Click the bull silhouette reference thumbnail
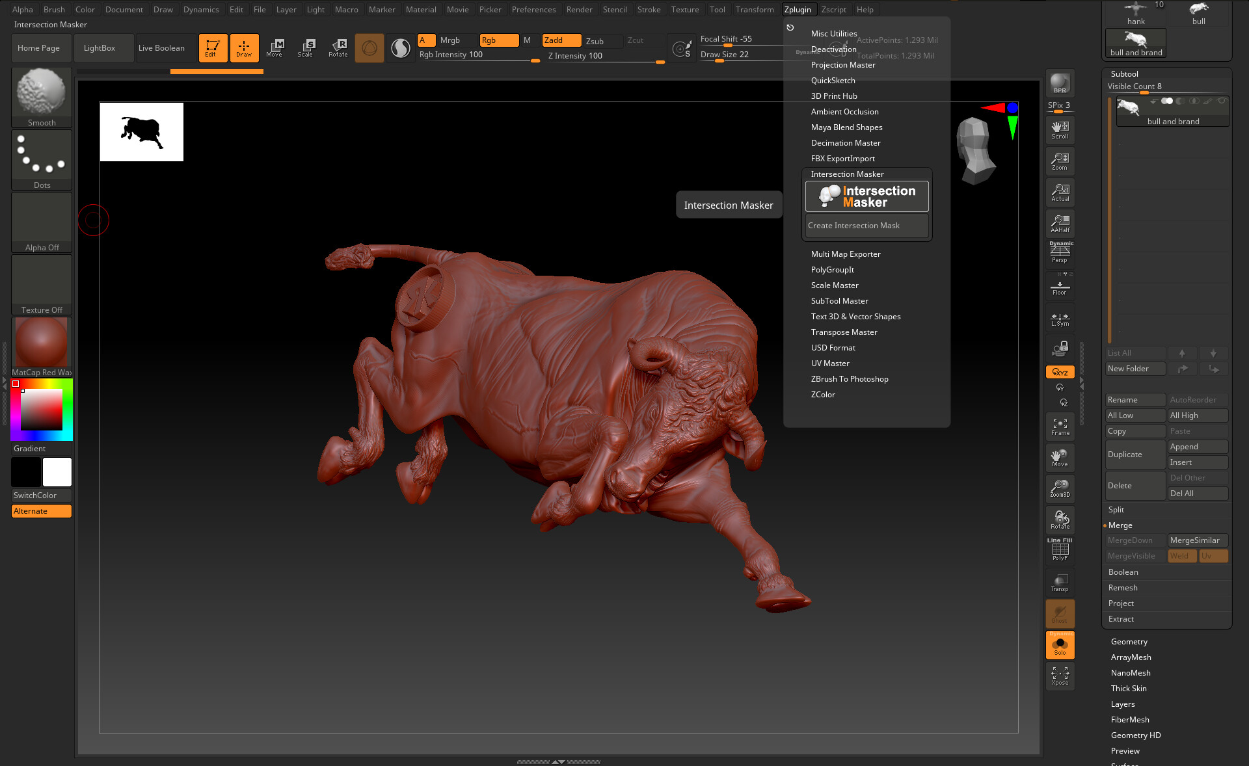This screenshot has width=1249, height=766. [142, 132]
